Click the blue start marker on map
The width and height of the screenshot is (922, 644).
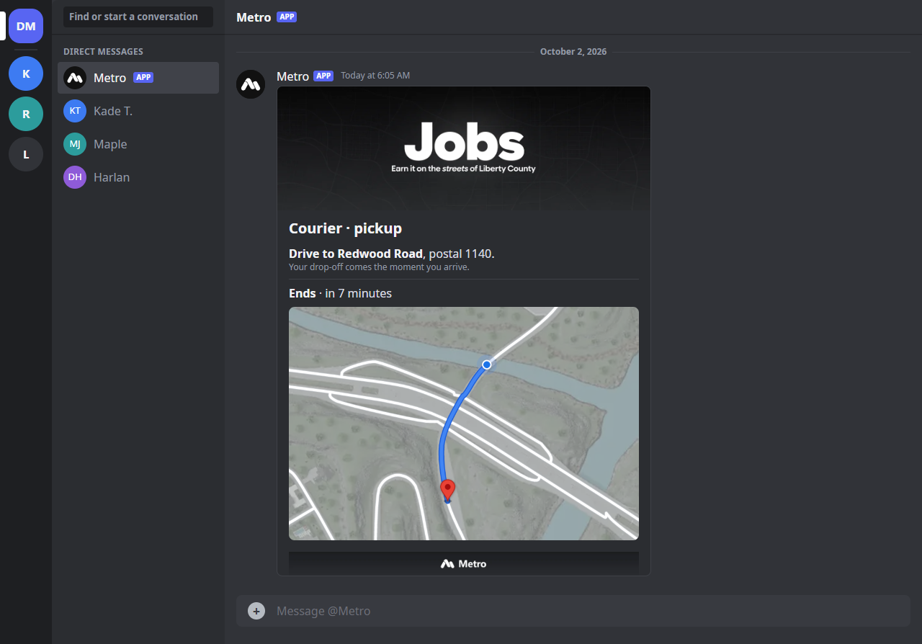pos(487,365)
